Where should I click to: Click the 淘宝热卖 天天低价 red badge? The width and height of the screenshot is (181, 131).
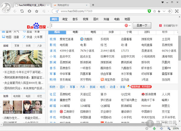tap(141, 87)
